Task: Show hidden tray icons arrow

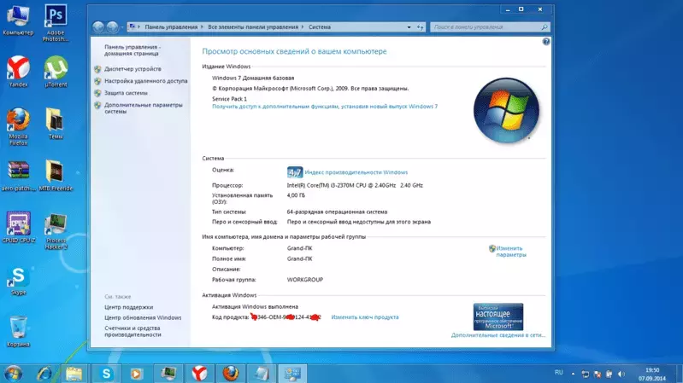Action: click(x=573, y=374)
